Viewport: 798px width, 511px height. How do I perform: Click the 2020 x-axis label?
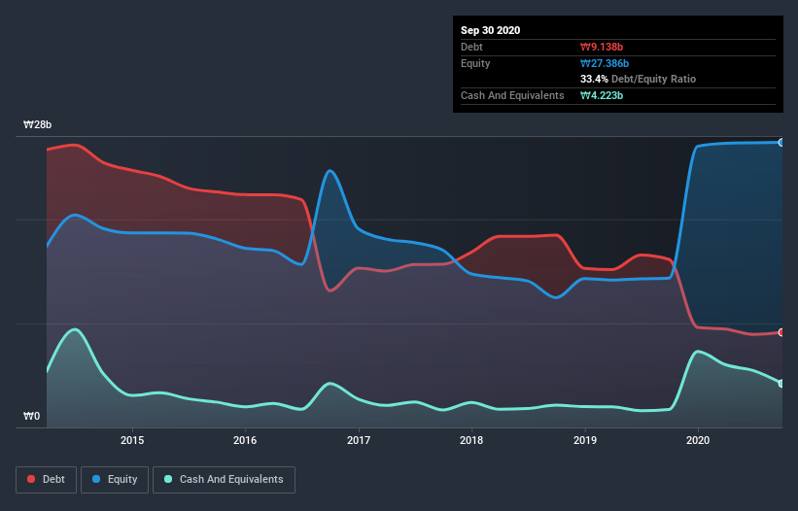pyautogui.click(x=698, y=440)
